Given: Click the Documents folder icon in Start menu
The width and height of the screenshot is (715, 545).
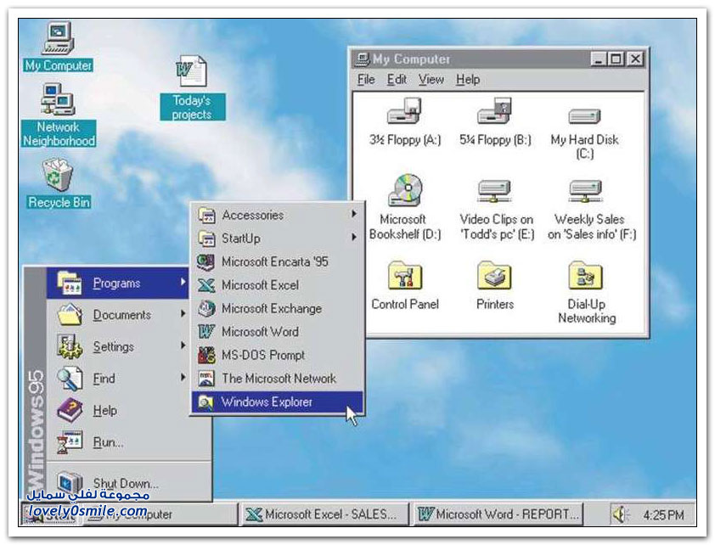Looking at the screenshot, I should 70,314.
